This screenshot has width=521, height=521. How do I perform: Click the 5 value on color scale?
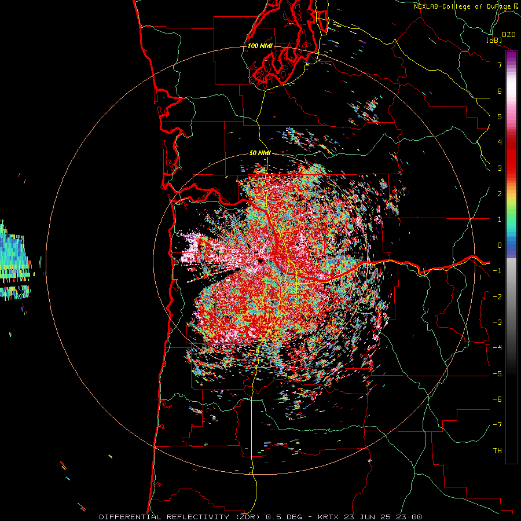500,116
